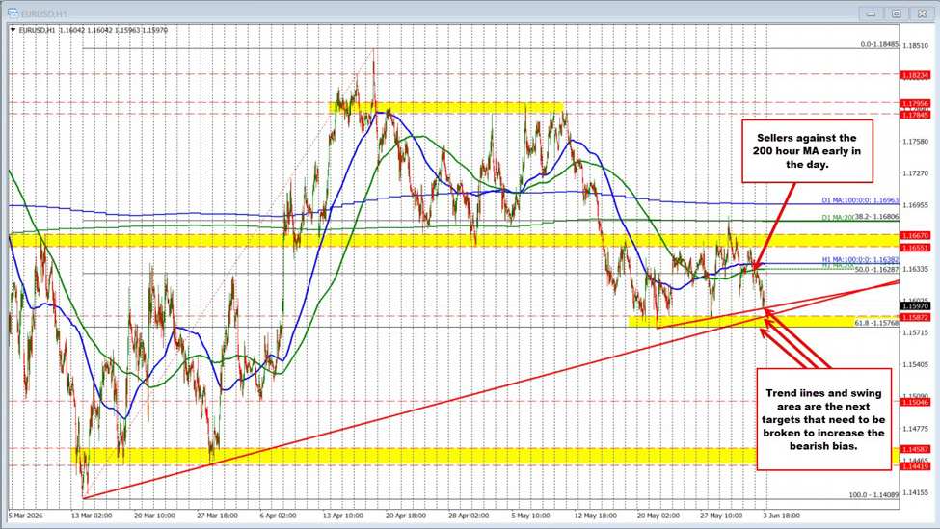The image size is (940, 529).
Task: Click the 27 Mar 18:00 time label
Action: pos(217,516)
